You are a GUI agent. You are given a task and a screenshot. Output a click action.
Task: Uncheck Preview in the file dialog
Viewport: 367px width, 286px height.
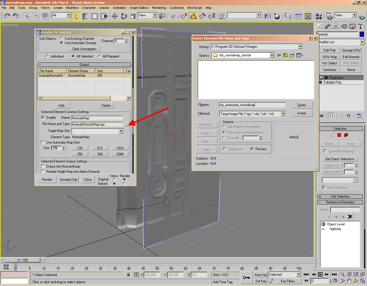tap(251, 149)
